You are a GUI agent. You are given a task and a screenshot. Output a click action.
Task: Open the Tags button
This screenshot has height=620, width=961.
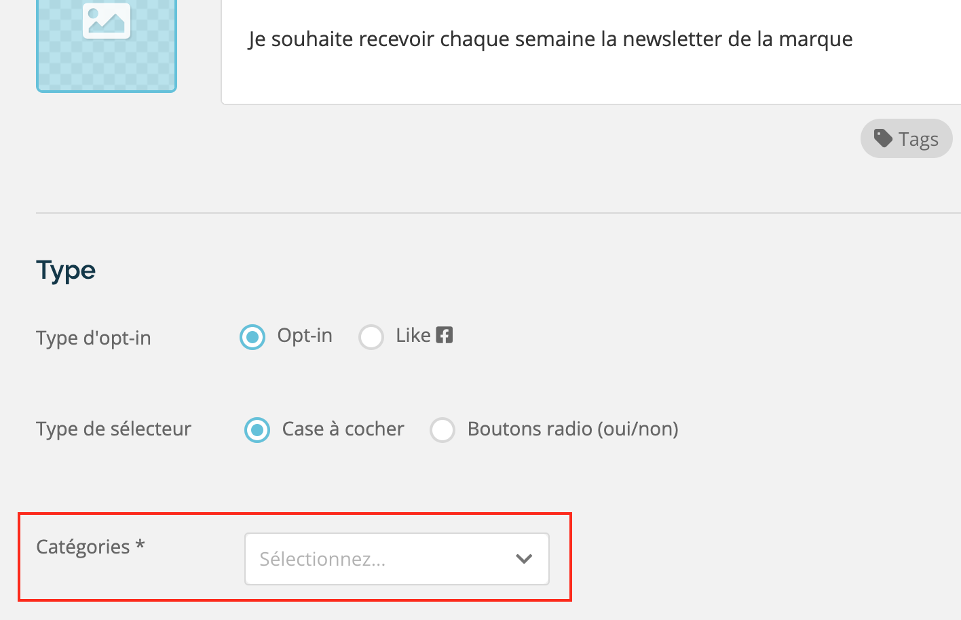pyautogui.click(x=907, y=138)
